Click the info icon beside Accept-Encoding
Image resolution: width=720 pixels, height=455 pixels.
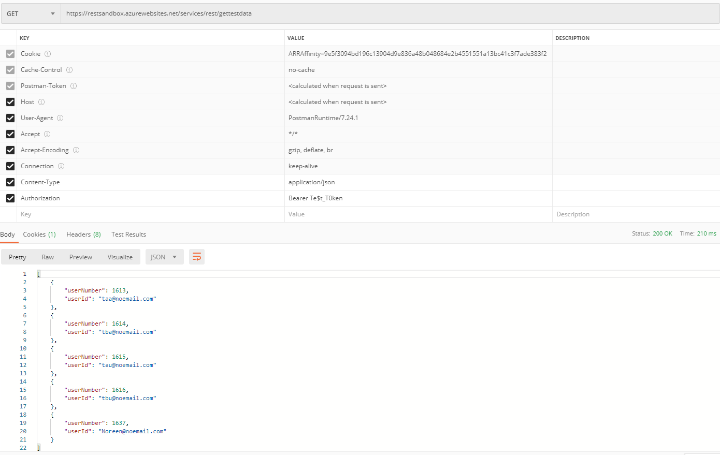tap(76, 150)
